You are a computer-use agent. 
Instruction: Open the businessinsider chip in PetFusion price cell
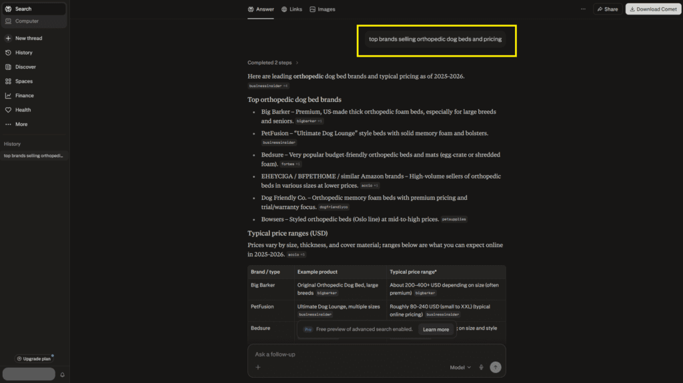tap(443, 314)
